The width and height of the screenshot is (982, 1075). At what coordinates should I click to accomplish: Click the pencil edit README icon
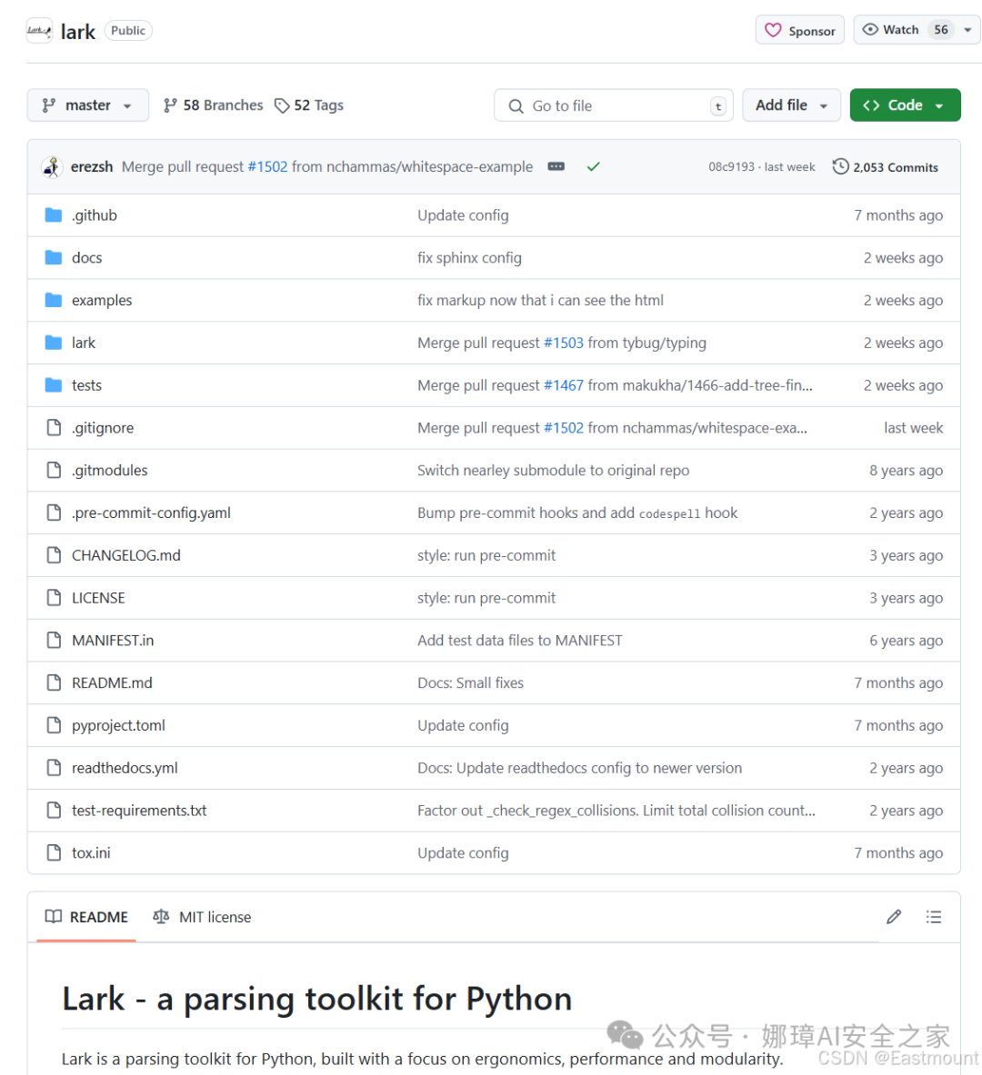[x=894, y=917]
